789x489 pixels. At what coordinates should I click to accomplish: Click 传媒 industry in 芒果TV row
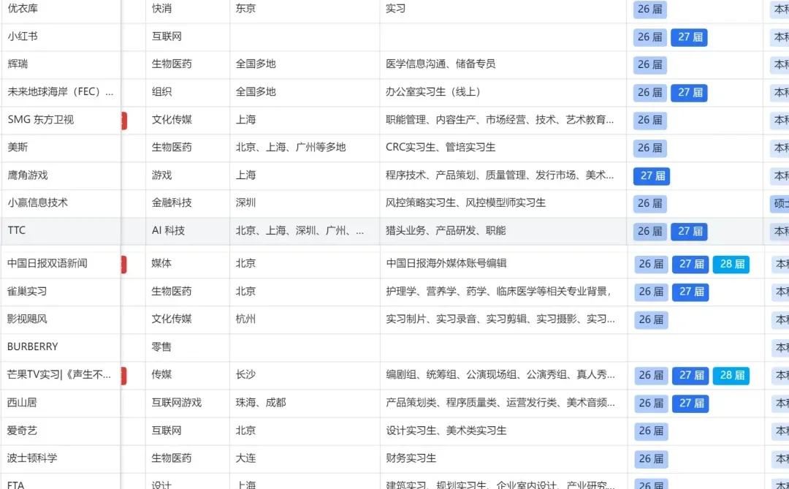(x=161, y=375)
